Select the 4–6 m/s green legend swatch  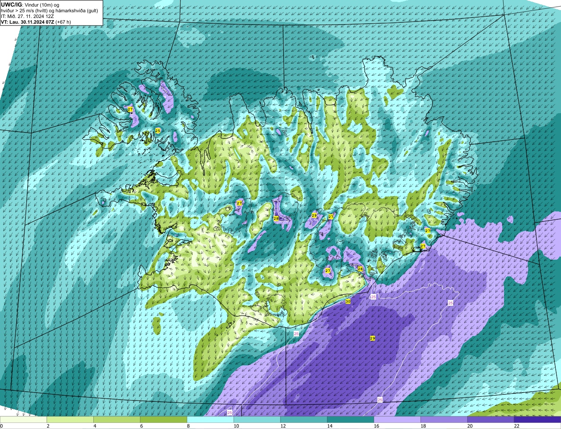tap(117, 420)
